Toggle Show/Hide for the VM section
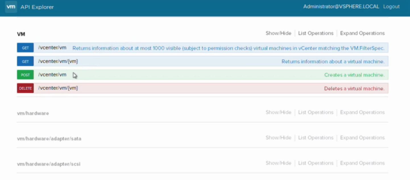The height and width of the screenshot is (180, 410). 278,33
